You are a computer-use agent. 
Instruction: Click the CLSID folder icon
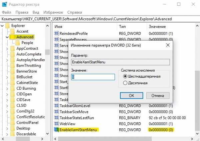[13, 106]
